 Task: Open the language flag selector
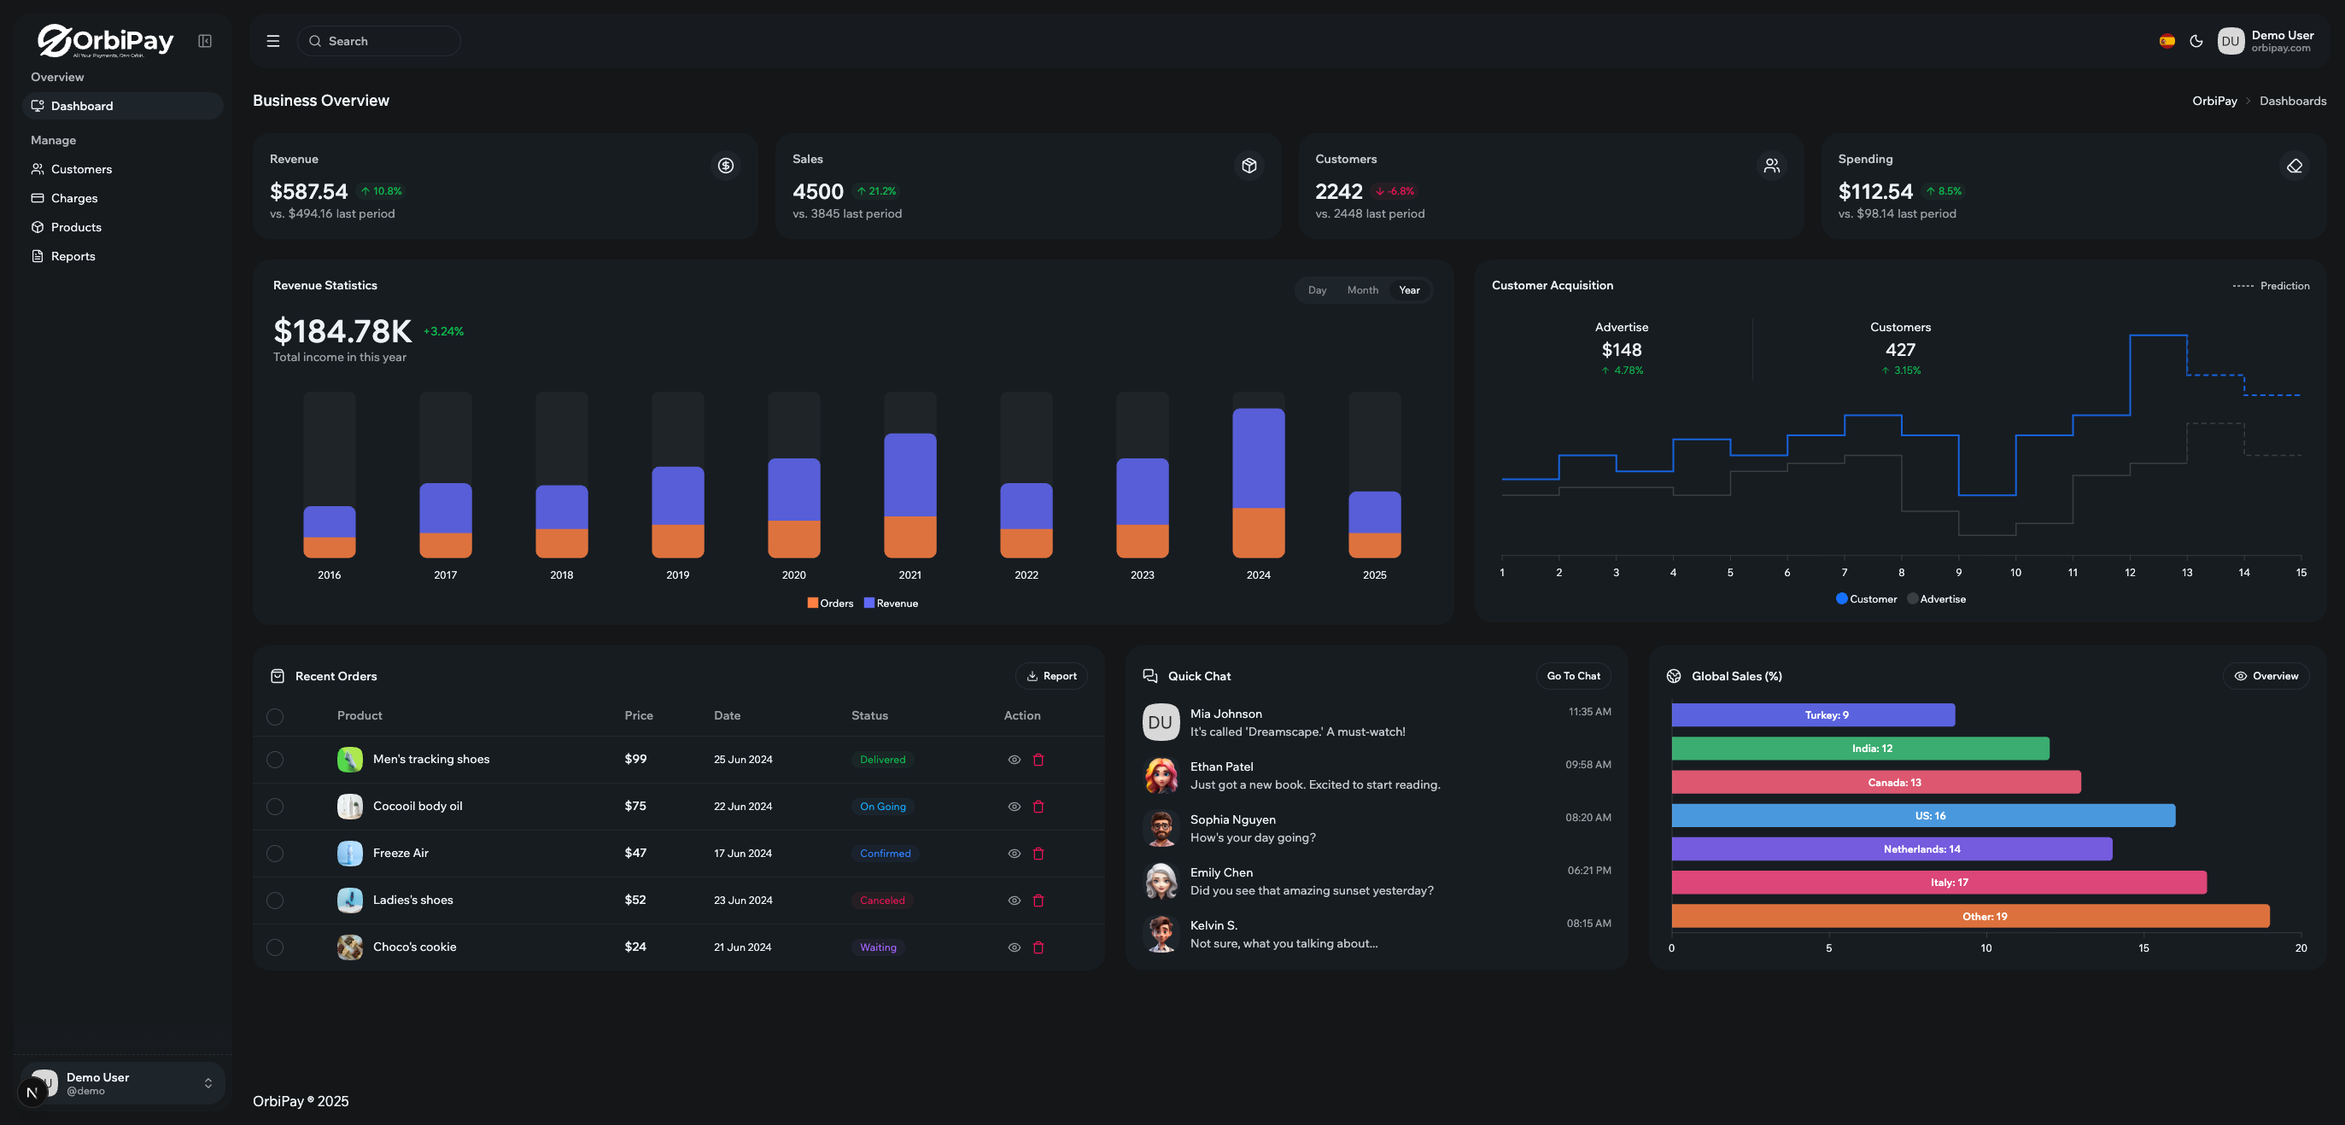coord(2167,41)
